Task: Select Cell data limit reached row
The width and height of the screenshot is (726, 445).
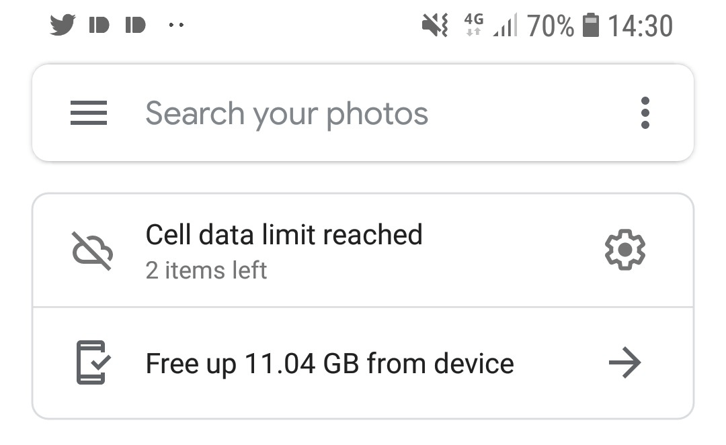Action: tap(363, 250)
